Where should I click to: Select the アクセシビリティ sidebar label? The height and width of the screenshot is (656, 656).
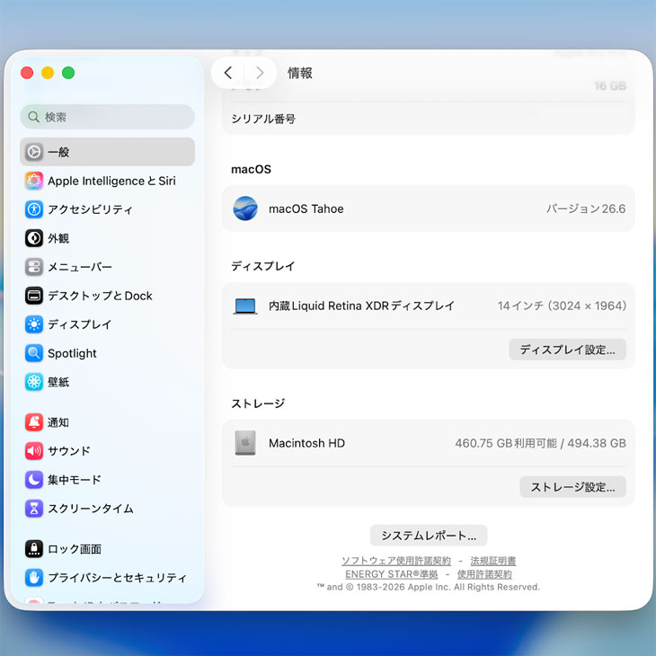(90, 209)
